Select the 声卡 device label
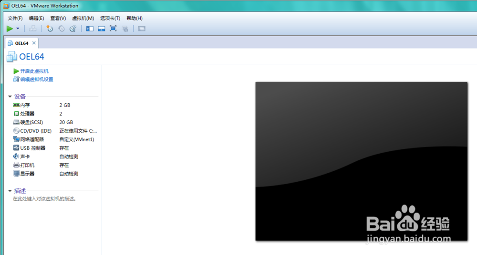The image size is (477, 255). pos(25,157)
